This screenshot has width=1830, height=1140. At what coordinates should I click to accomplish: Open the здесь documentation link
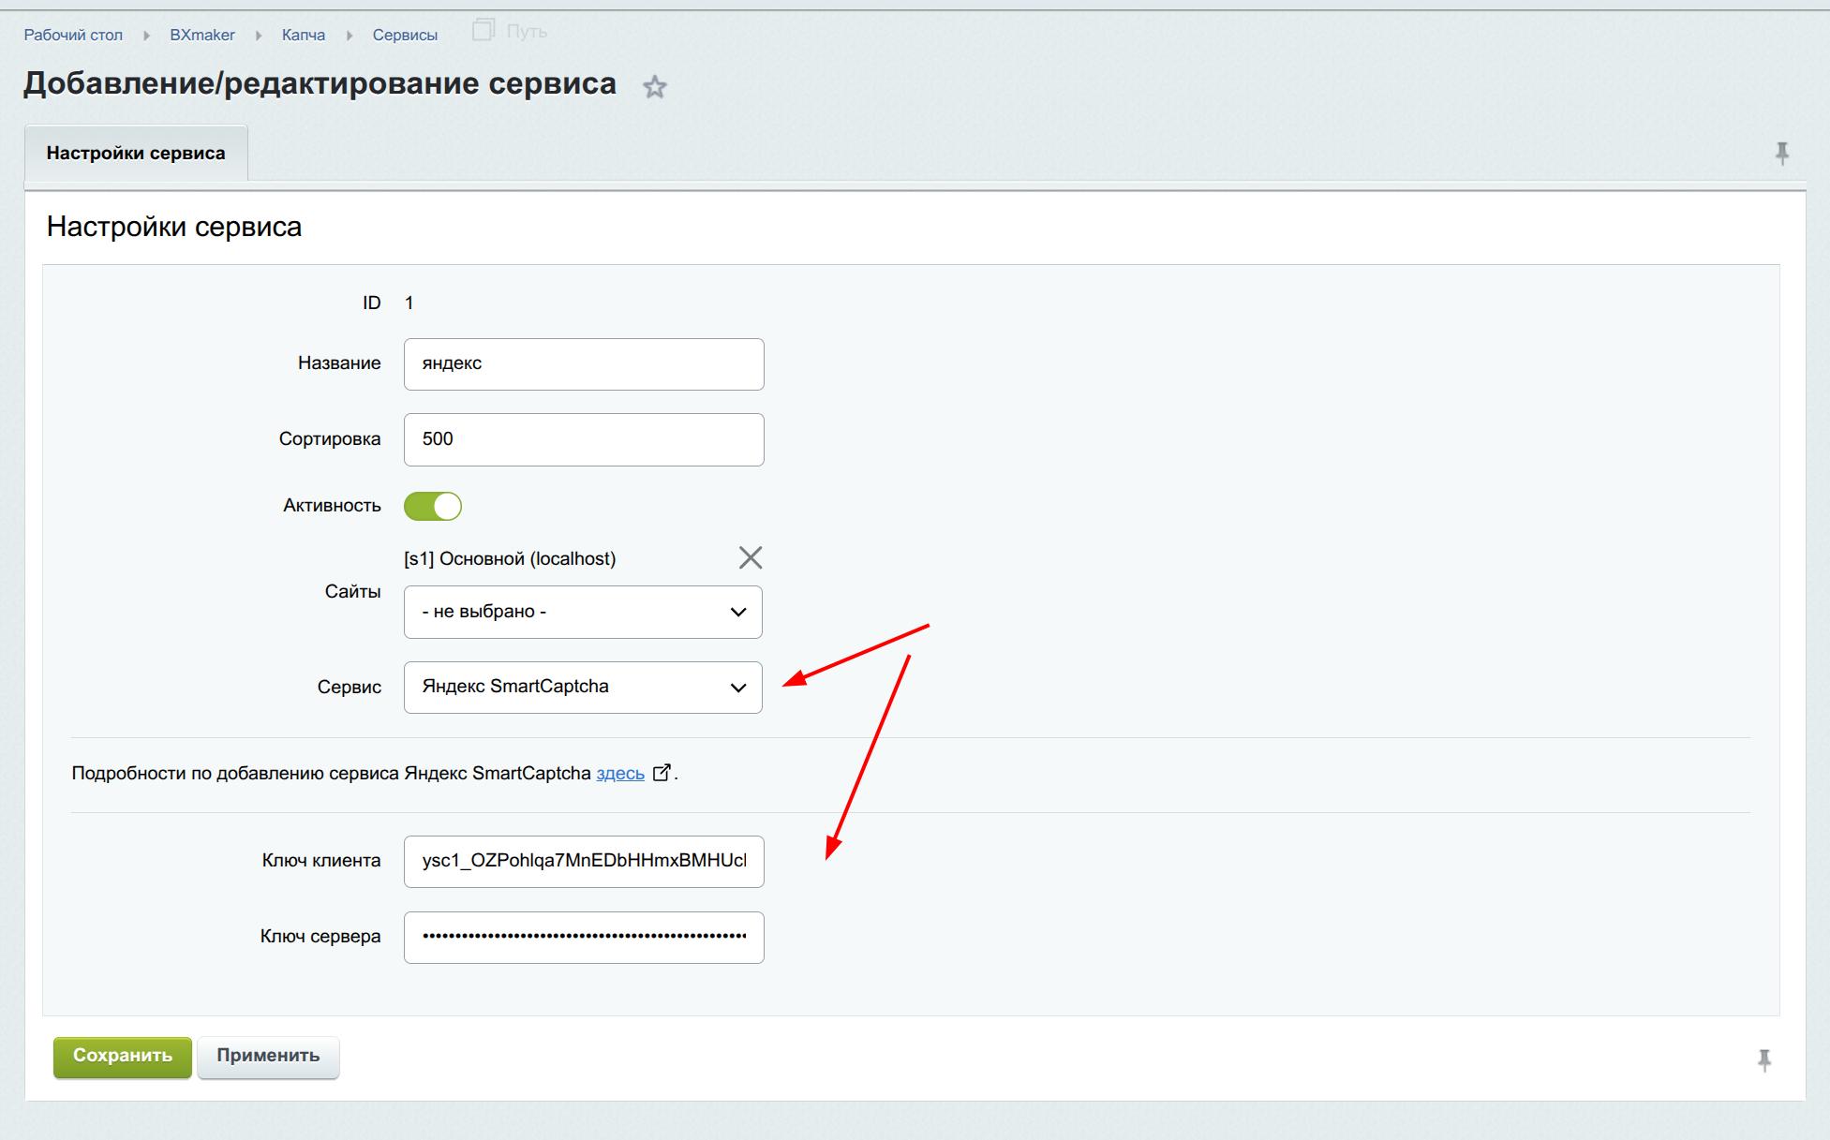(x=619, y=774)
